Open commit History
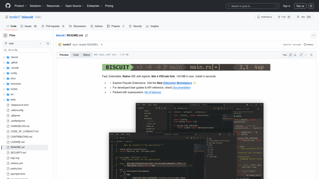Viewport: 319px width, 179px height. [x=308, y=45]
